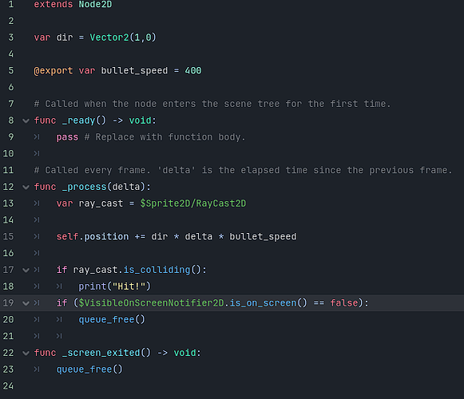
Task: Click line number 19 in gutter
Action: point(8,303)
